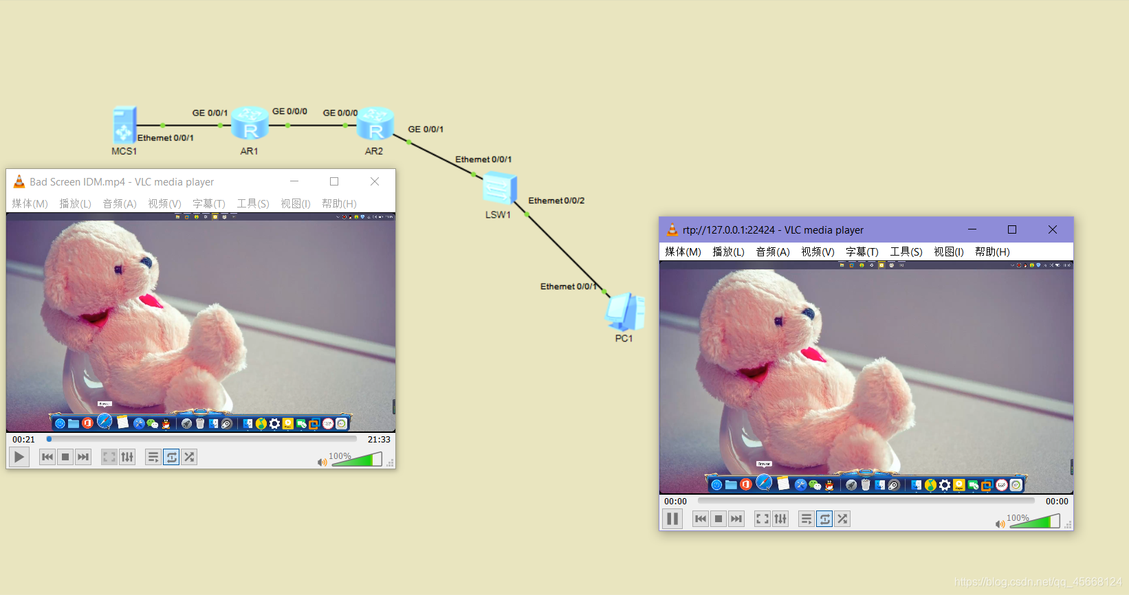Click video area in Bad Screen IDM.mp4 window

coord(201,322)
